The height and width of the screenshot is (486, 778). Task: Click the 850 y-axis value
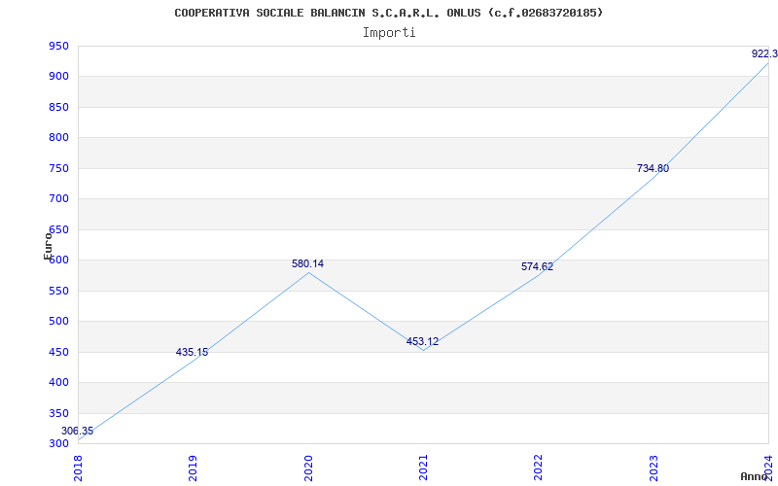pyautogui.click(x=58, y=107)
